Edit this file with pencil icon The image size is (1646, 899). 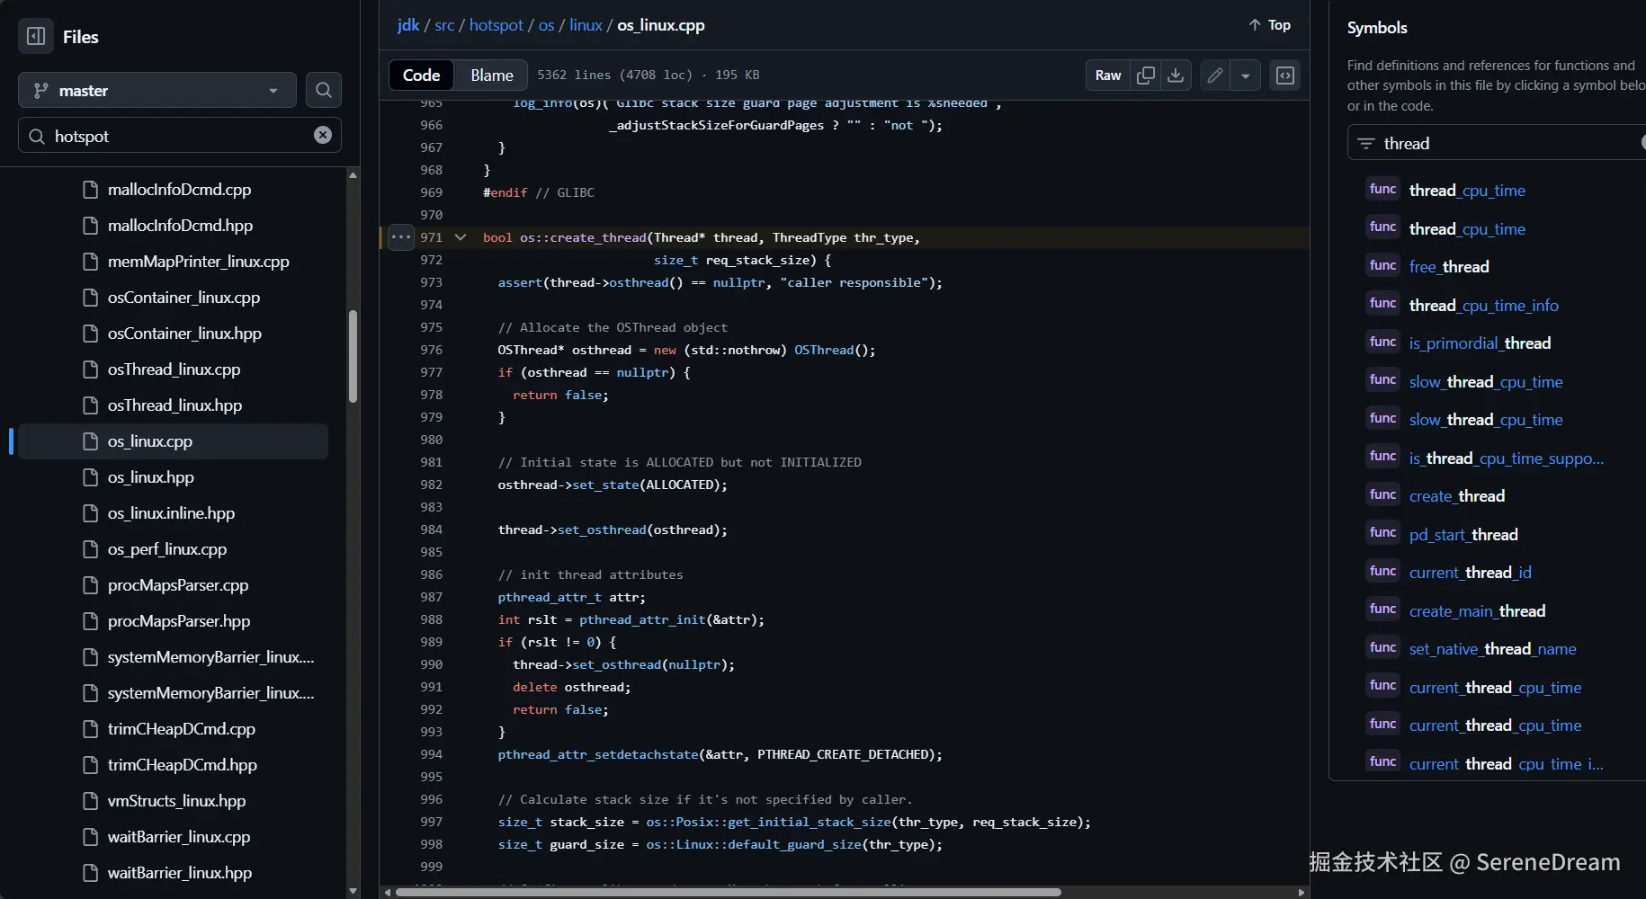pos(1214,76)
